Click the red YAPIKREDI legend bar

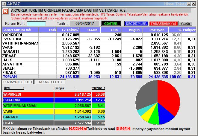point(28,94)
